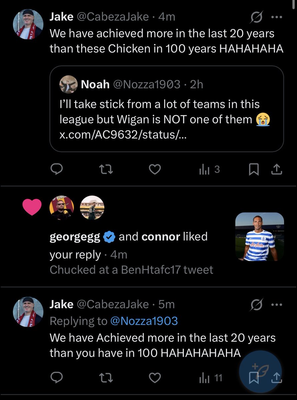Open the QPR shirt photo thumbnail
This screenshot has height=400, width=297.
pos(260,237)
